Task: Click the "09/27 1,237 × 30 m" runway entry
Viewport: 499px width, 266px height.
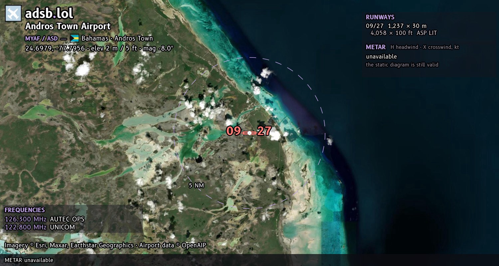Action: point(396,26)
